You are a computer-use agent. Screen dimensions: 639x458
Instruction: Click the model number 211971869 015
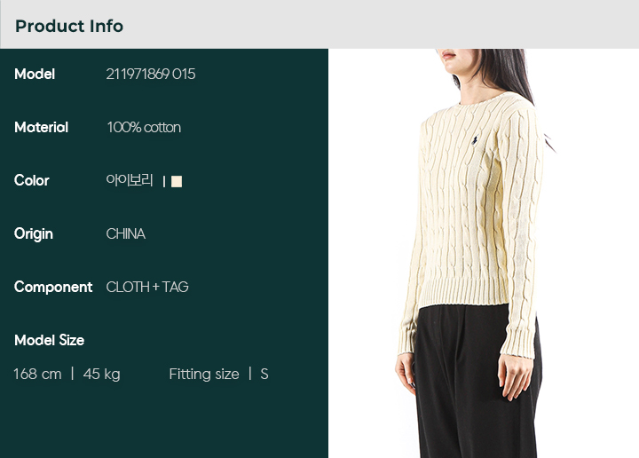tap(150, 75)
